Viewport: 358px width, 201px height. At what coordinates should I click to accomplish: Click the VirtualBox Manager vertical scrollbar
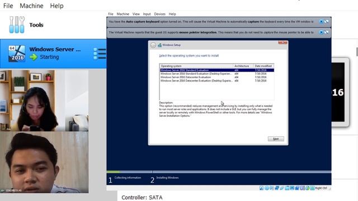click(357, 52)
